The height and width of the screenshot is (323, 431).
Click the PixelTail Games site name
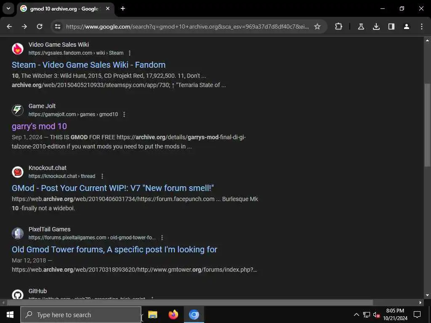[50, 229]
